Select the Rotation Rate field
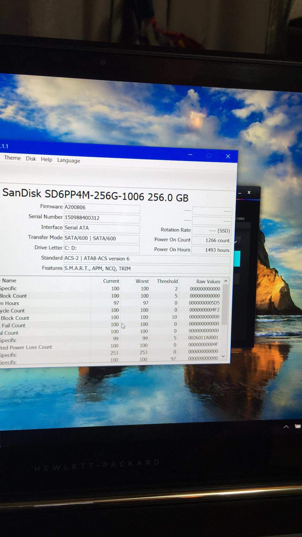302x537 pixels. [x=211, y=231]
